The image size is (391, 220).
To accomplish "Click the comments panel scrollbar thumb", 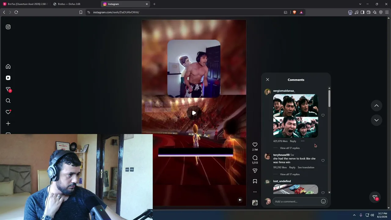I will 329,98.
